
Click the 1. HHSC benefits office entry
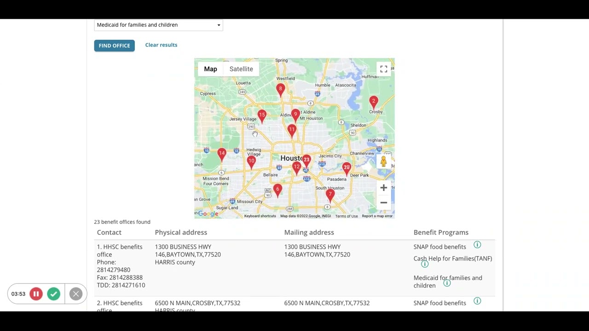click(120, 251)
